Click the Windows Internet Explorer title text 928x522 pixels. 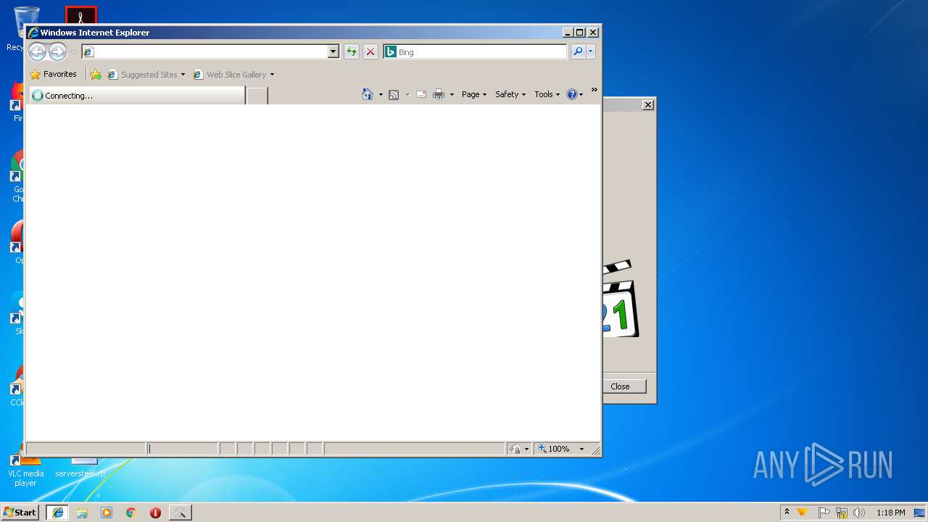(x=95, y=33)
